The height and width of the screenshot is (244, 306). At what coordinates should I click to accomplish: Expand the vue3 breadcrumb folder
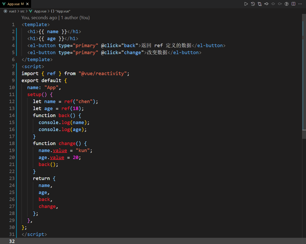coord(12,11)
